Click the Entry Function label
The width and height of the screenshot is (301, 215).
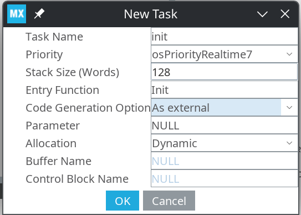pos(63,90)
